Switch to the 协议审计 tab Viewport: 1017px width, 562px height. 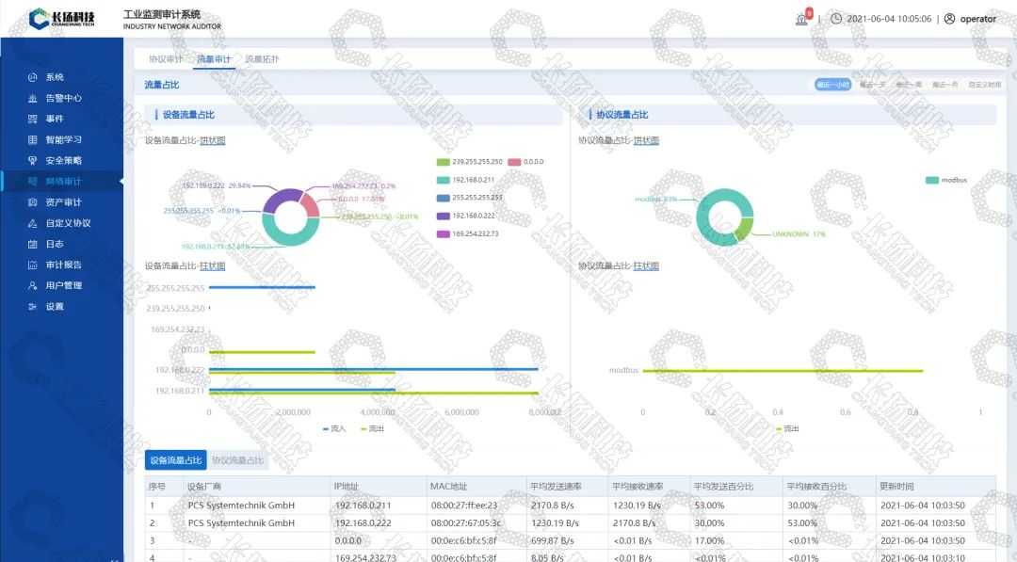[x=166, y=59]
